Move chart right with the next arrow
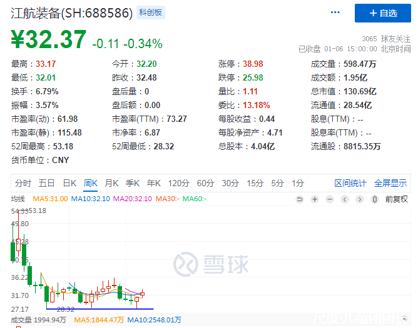 [360, 199]
